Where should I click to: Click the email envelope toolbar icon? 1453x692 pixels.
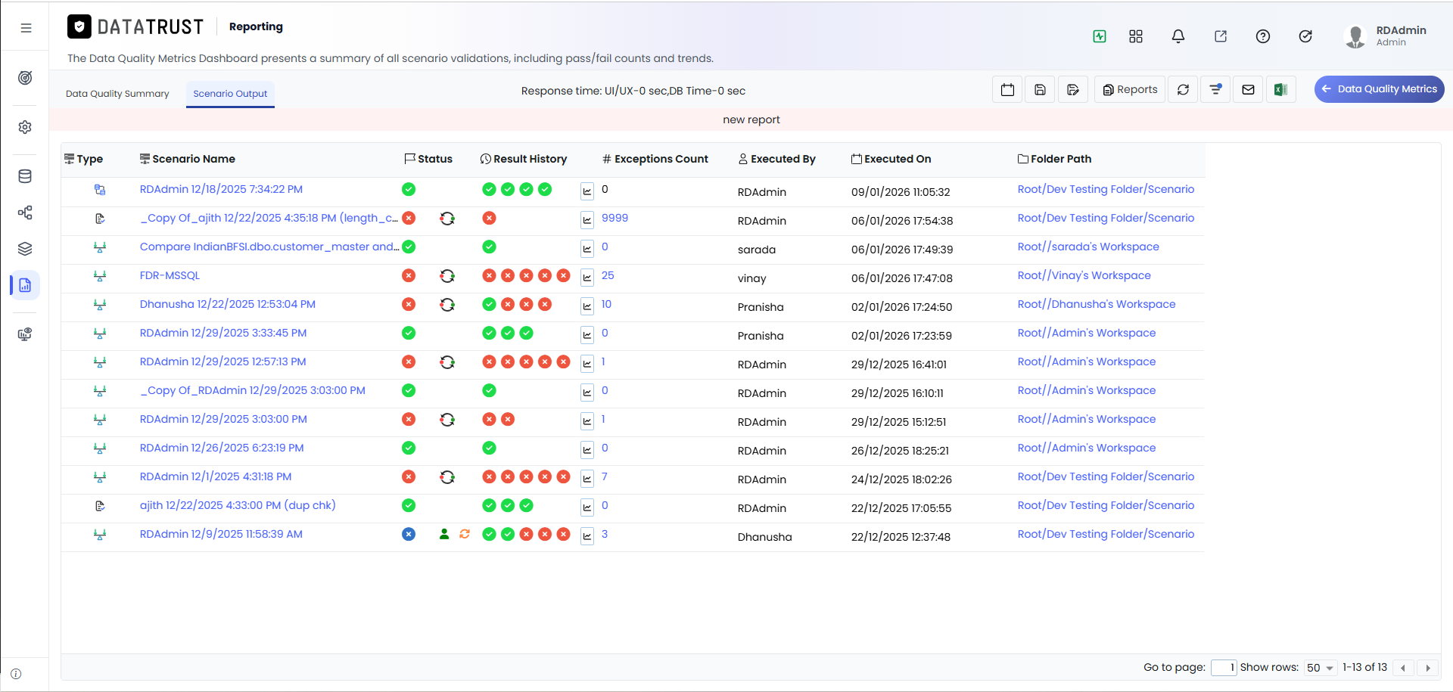click(x=1248, y=89)
